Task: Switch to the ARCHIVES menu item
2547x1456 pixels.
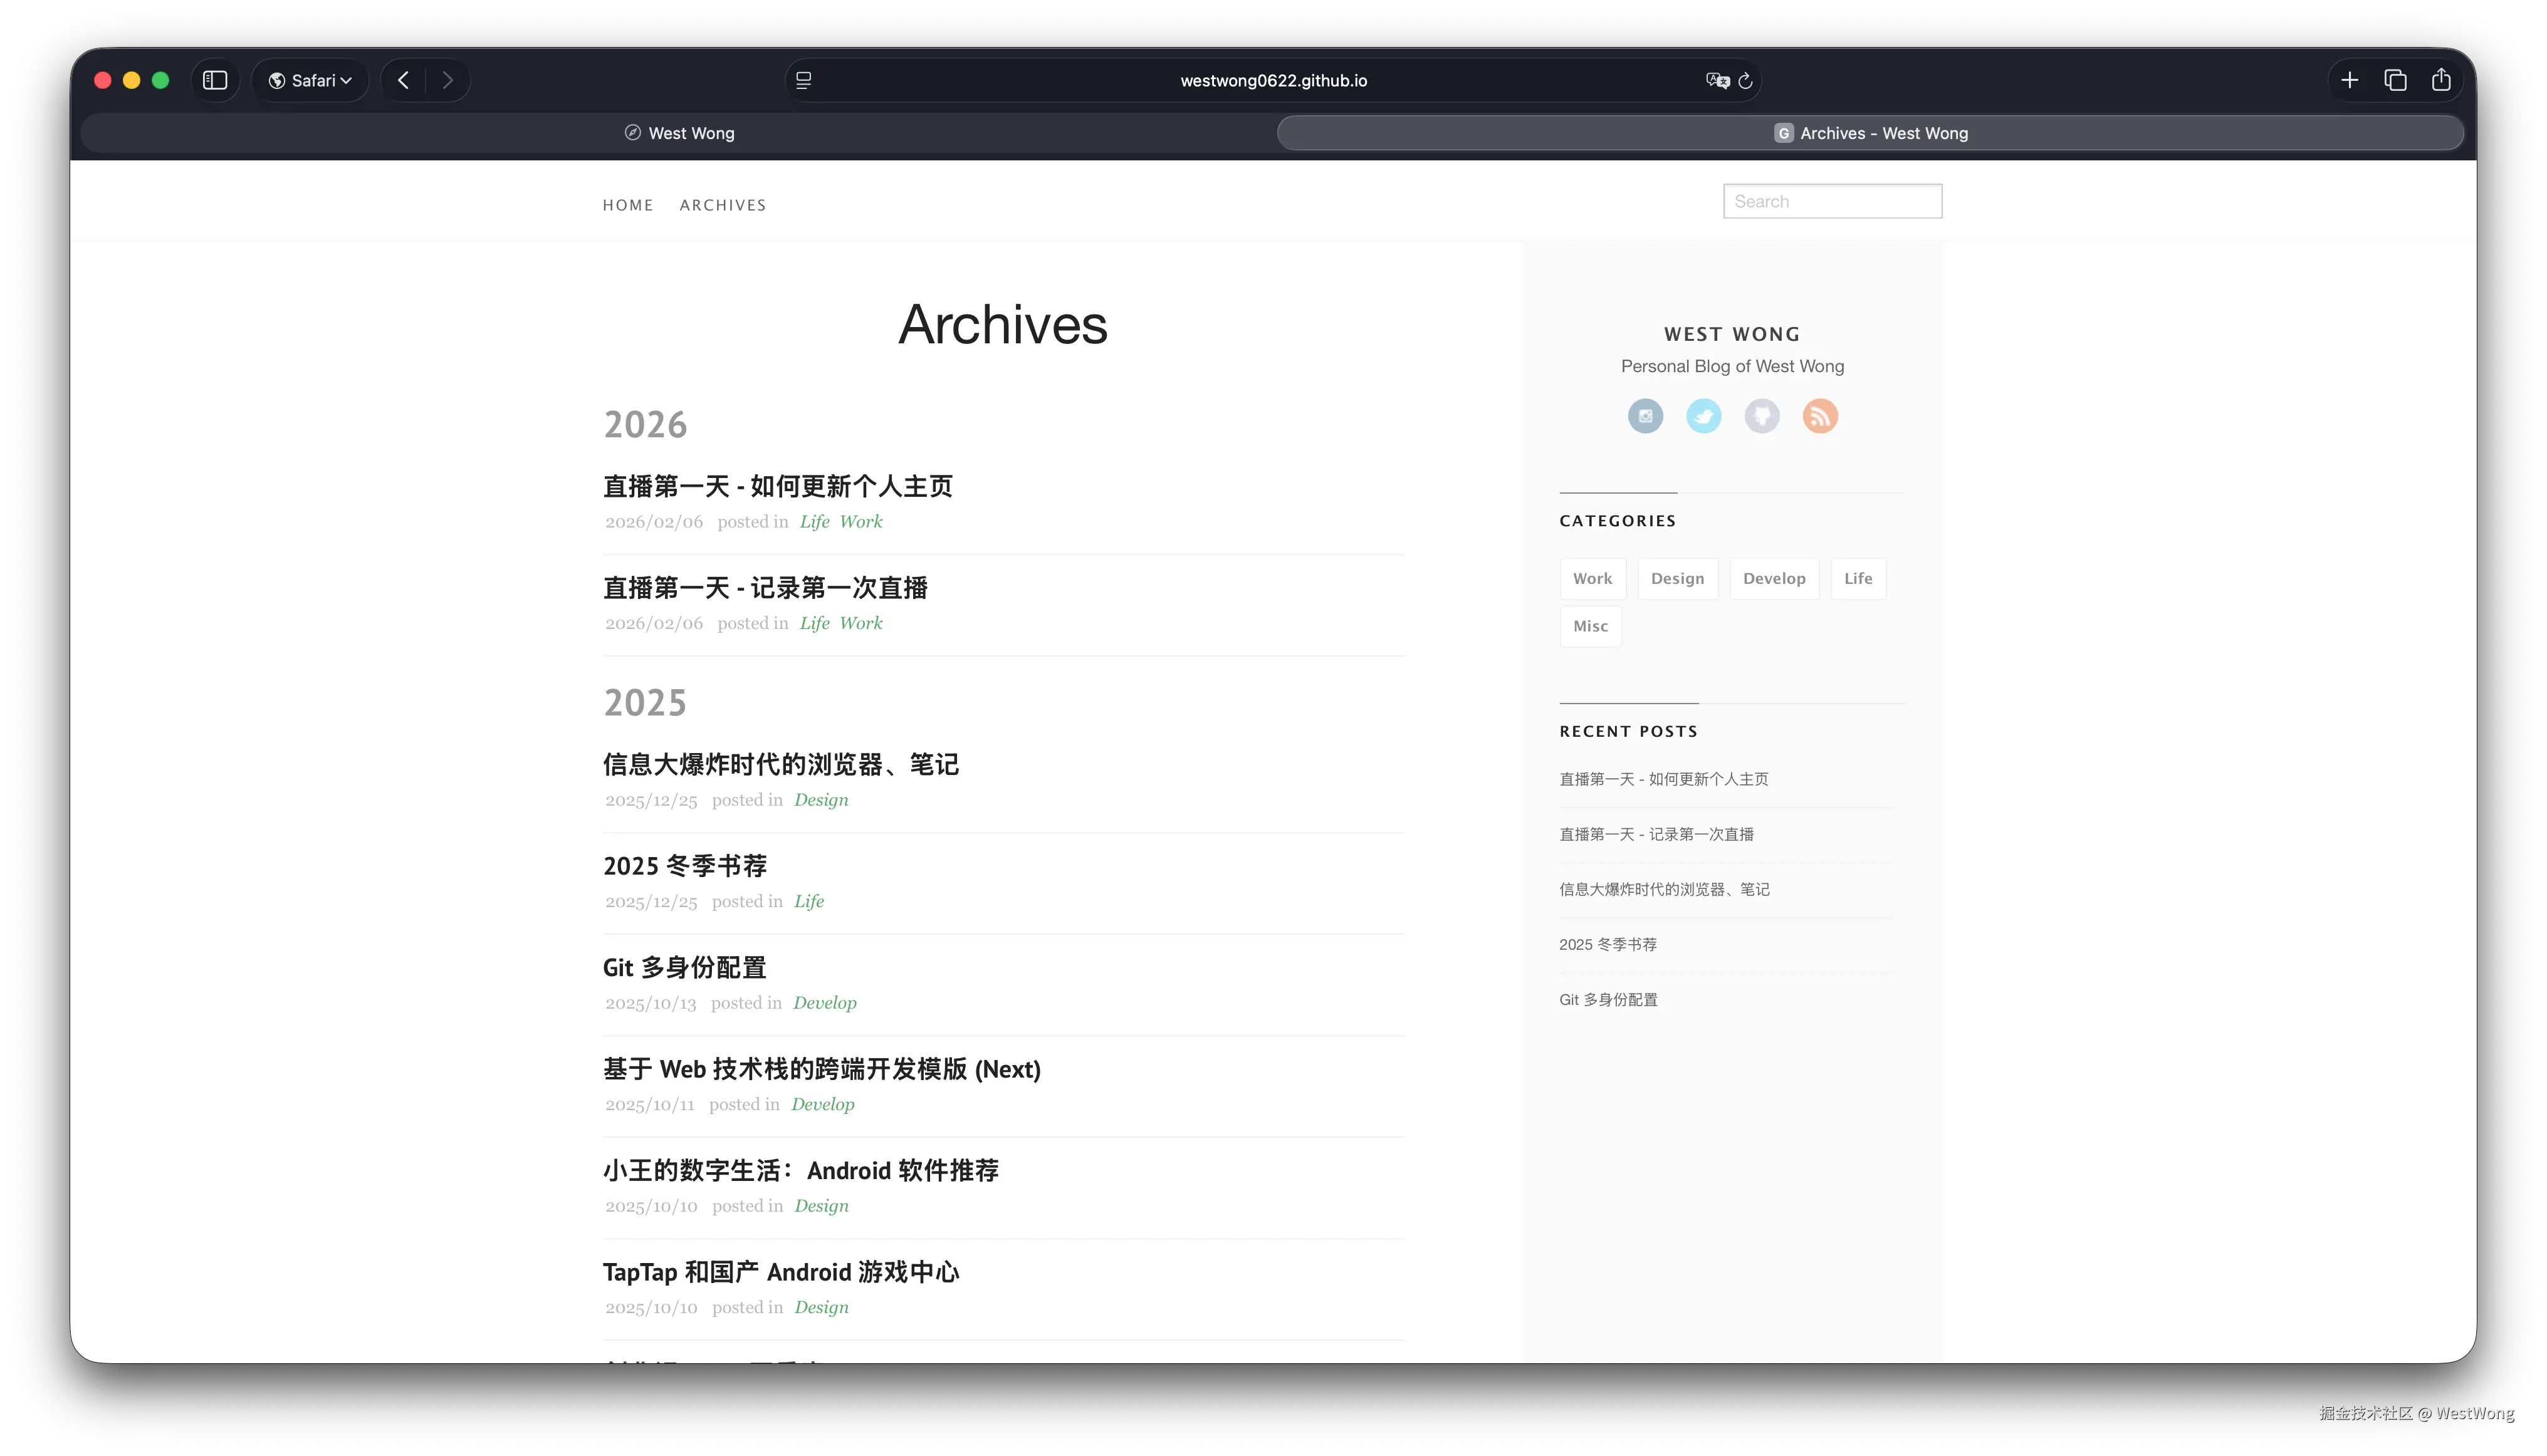Action: [x=723, y=205]
